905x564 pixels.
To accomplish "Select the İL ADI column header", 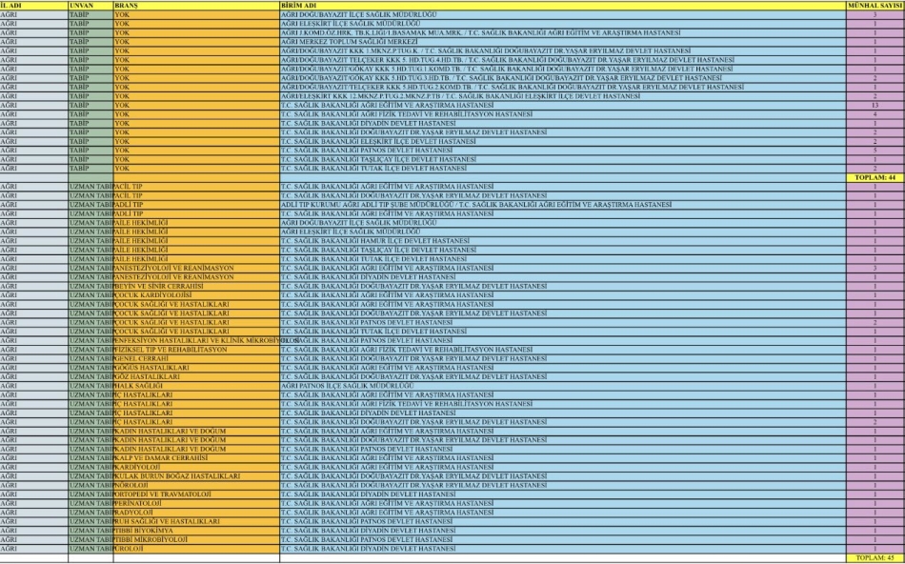I will 34,6.
